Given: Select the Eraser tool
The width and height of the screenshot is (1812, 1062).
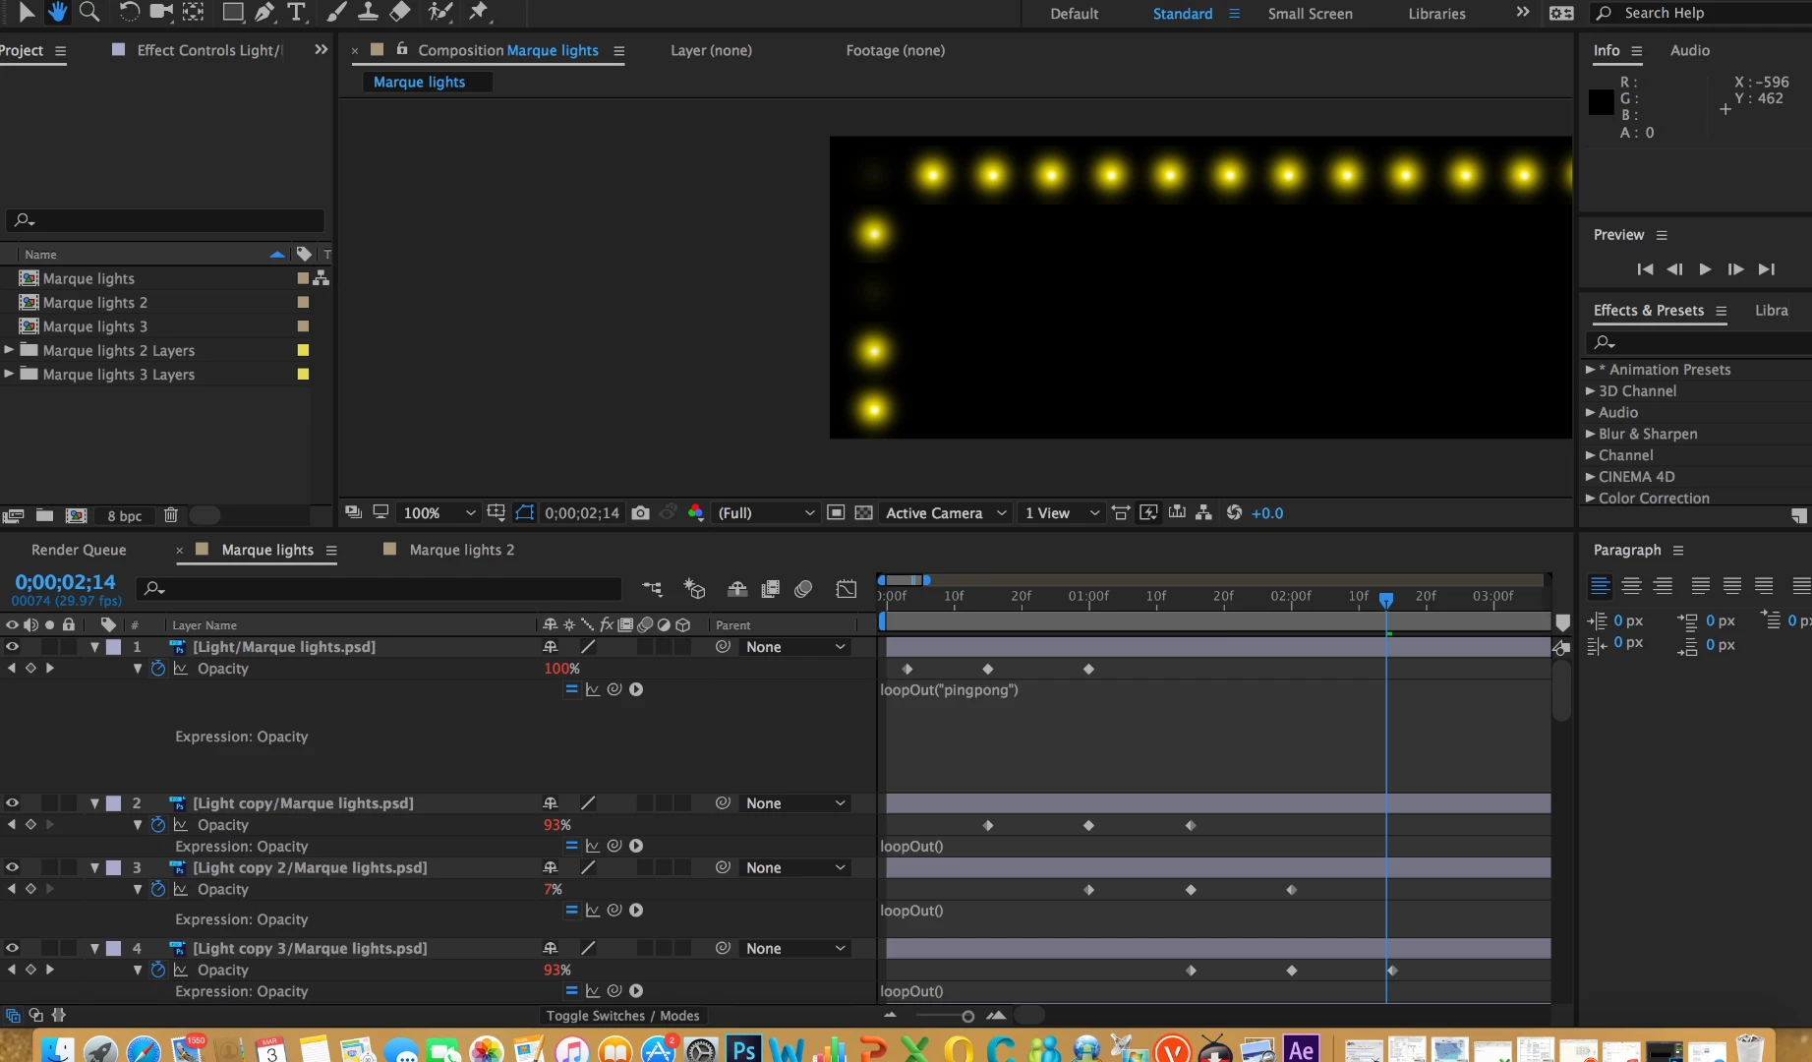Looking at the screenshot, I should point(400,12).
